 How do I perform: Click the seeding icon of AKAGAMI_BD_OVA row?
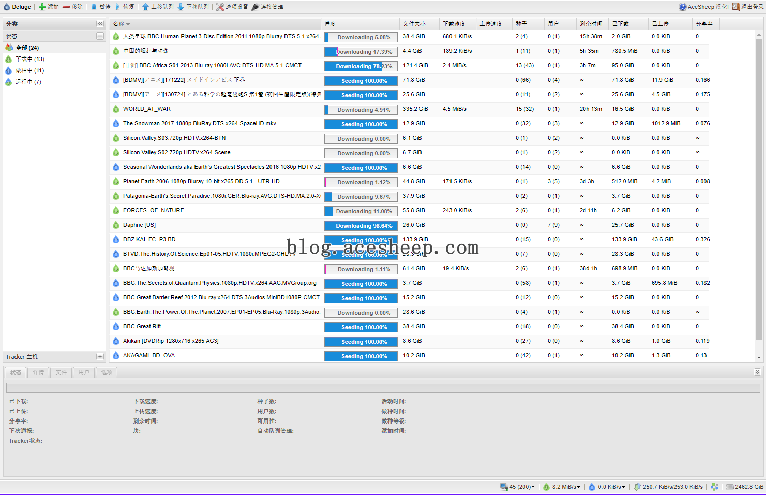tap(116, 356)
